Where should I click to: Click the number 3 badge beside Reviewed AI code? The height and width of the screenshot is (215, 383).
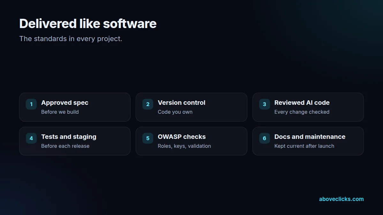[x=264, y=104]
